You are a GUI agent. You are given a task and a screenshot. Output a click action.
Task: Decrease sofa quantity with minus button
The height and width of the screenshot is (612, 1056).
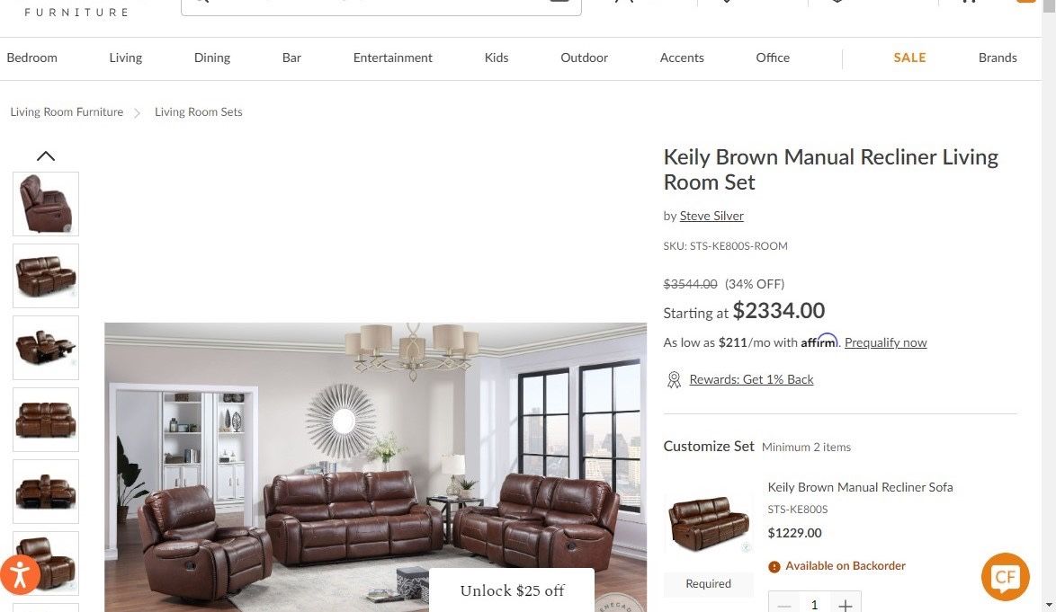pos(784,604)
